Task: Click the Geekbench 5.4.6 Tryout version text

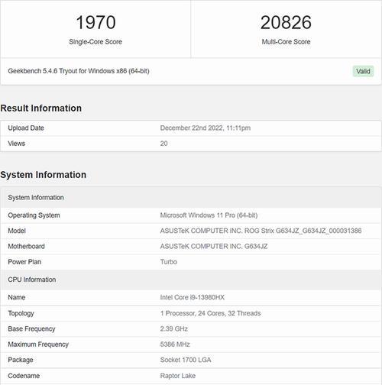Action: [79, 71]
